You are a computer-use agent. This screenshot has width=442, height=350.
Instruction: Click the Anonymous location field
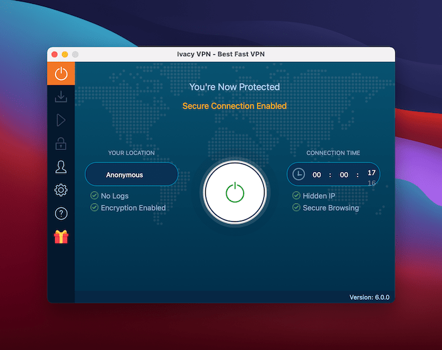click(131, 175)
